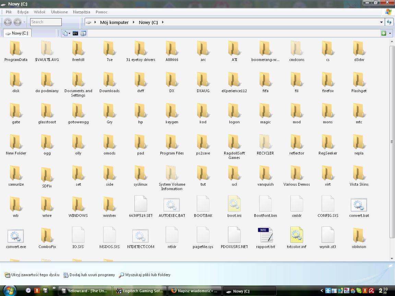Expand the quick launch overflow chevron
This screenshot has width=395, height=296.
tap(54, 288)
